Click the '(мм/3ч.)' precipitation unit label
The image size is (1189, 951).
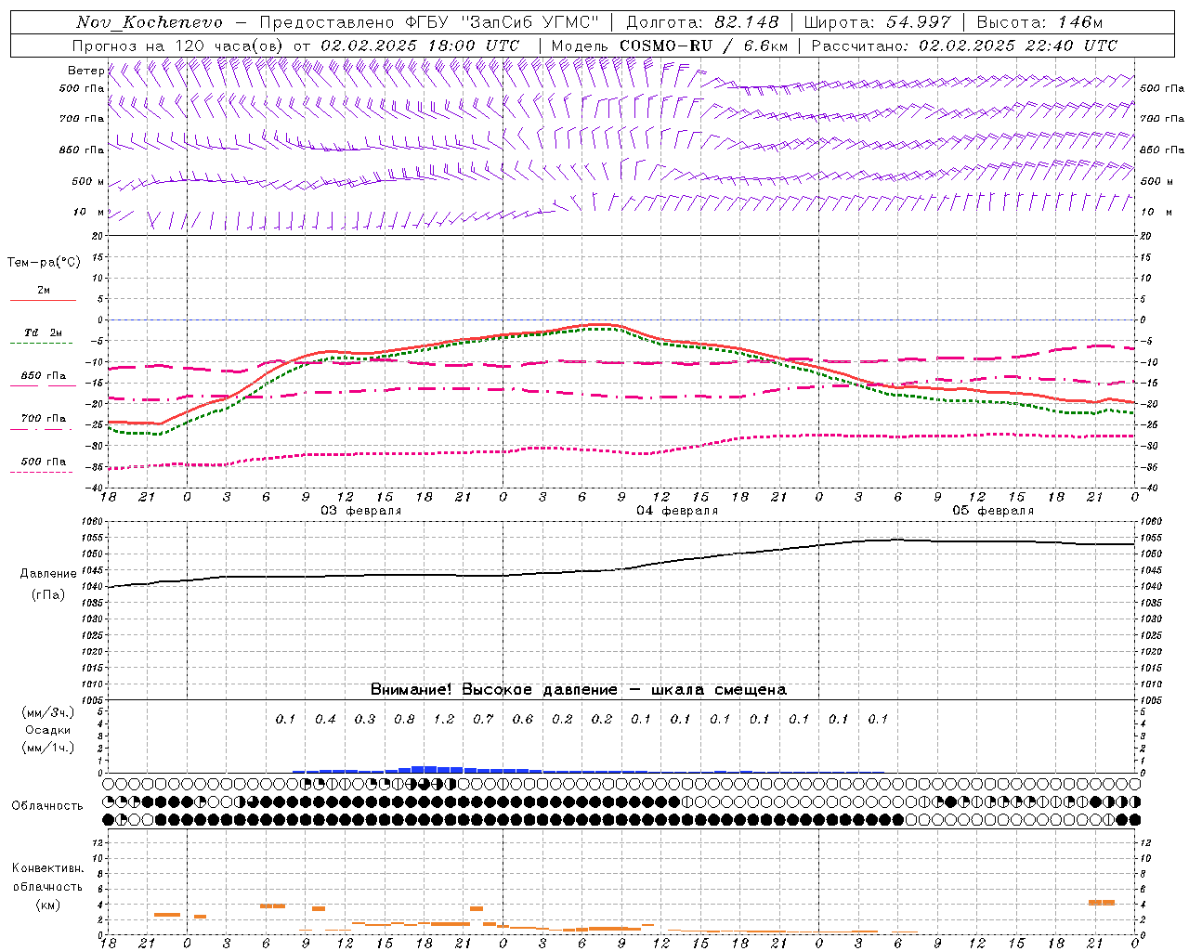pyautogui.click(x=48, y=712)
